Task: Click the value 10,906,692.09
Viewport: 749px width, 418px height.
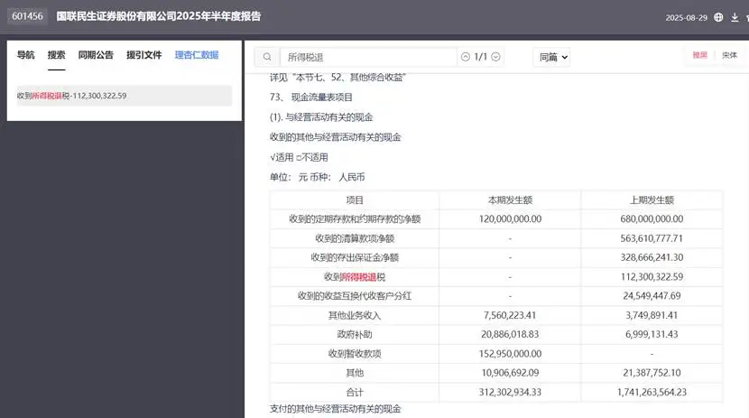Action: [510, 373]
